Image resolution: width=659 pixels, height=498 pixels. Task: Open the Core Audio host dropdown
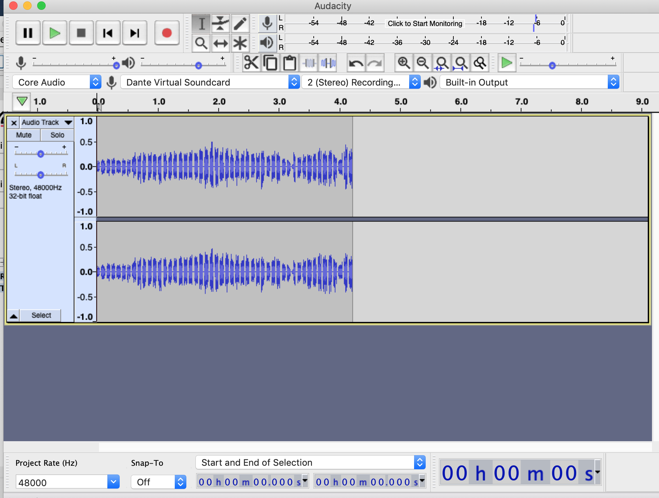pos(57,82)
